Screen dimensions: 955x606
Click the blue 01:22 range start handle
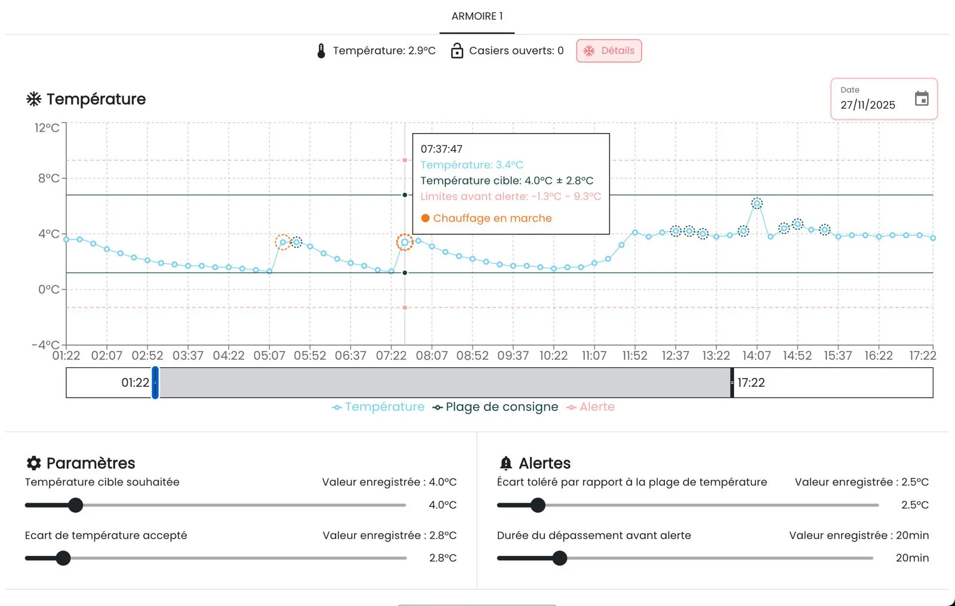coord(155,383)
